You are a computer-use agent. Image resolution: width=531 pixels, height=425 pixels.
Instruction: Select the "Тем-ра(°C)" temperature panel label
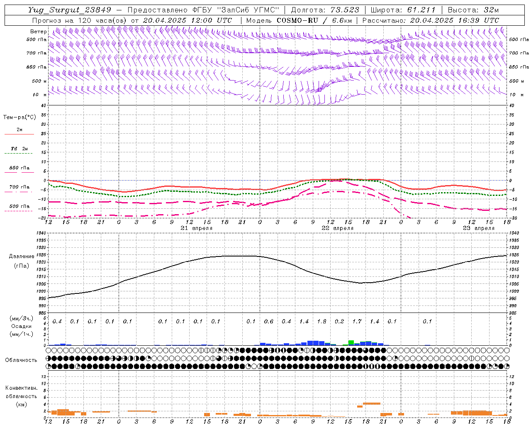click(19, 117)
